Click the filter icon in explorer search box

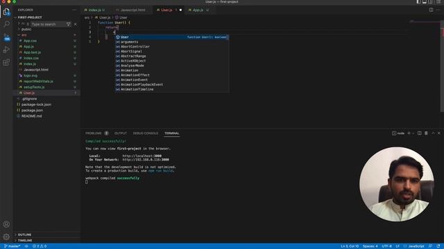(69, 24)
